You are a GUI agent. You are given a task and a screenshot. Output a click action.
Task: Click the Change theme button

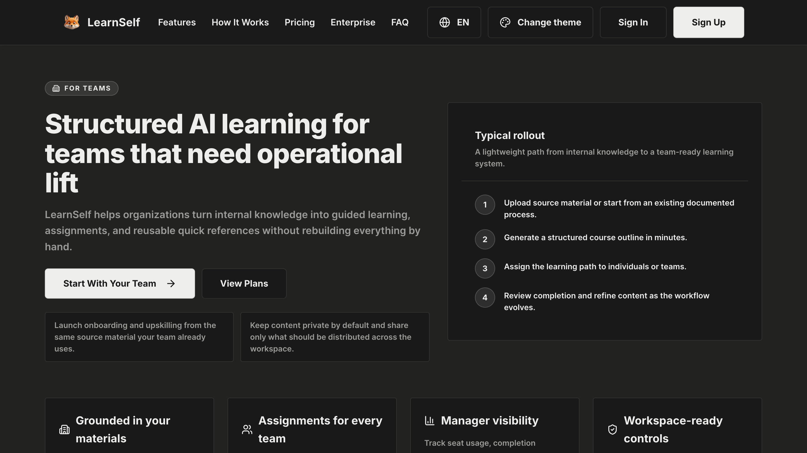(541, 22)
